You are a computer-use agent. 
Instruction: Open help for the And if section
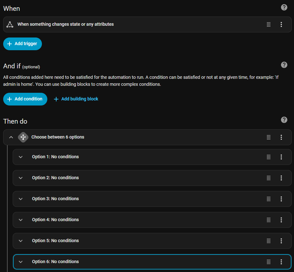point(284,65)
